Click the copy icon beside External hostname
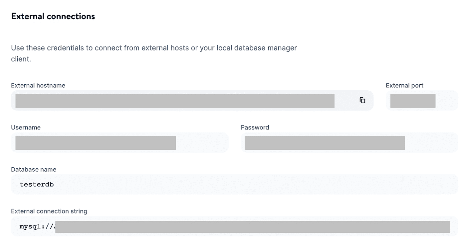 362,100
